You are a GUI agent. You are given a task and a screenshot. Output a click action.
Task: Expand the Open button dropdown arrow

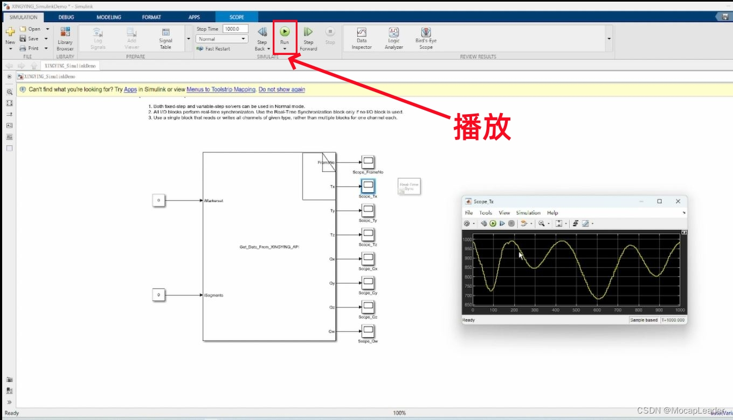47,29
